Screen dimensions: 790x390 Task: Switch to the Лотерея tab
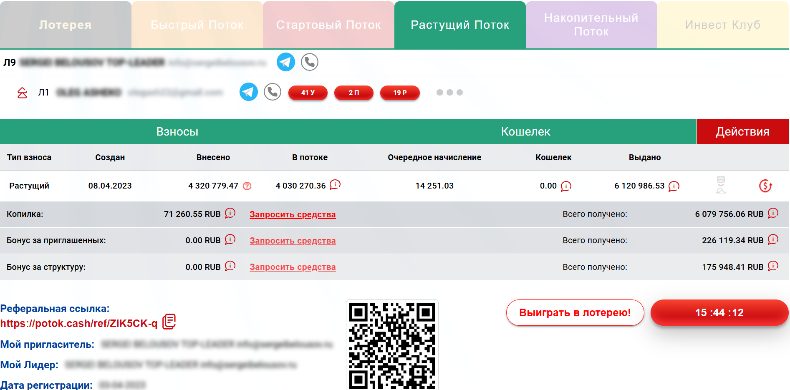tap(66, 25)
